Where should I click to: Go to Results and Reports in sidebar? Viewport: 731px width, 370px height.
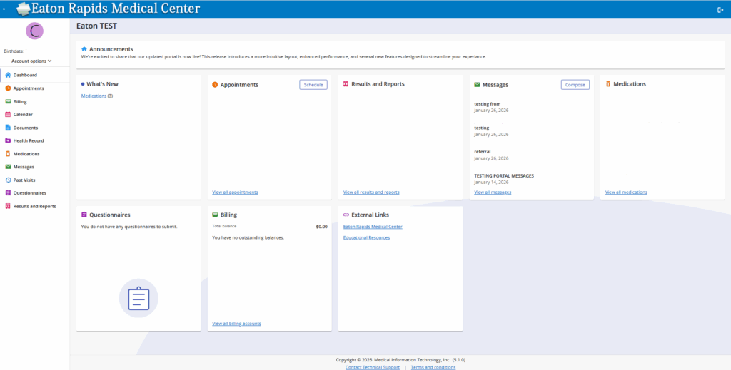pyautogui.click(x=34, y=206)
